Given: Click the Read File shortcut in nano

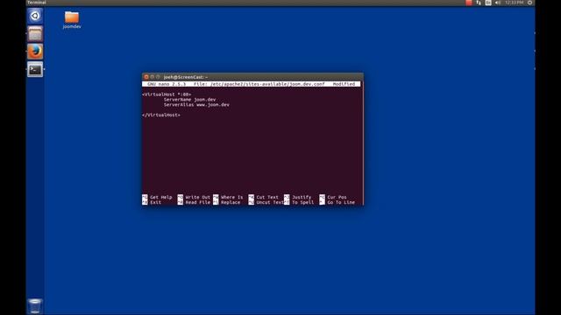Looking at the screenshot, I should [x=194, y=202].
